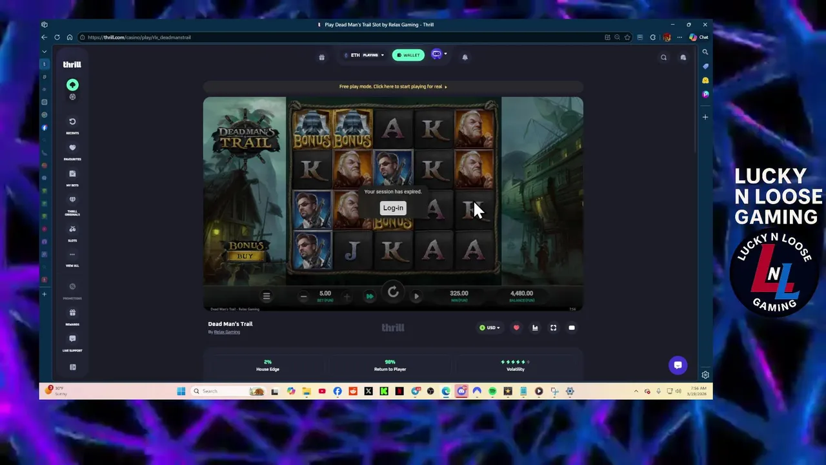Viewport: 826px width, 465px height.
Task: Click the free play mode banner
Action: [x=393, y=87]
